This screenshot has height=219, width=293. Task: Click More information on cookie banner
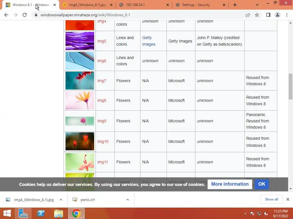coord(230,184)
